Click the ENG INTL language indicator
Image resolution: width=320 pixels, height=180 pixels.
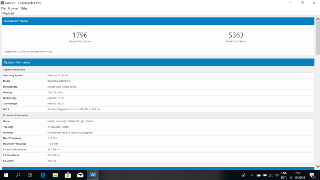coord(284,175)
